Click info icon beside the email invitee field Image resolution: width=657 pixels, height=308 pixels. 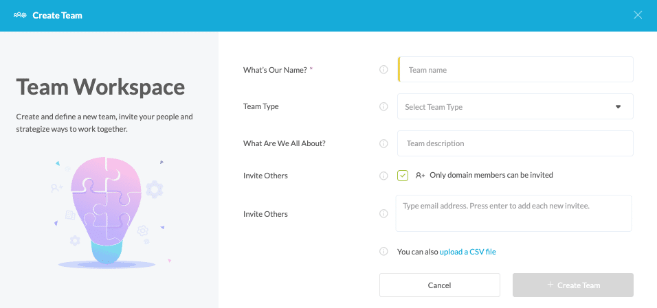383,214
